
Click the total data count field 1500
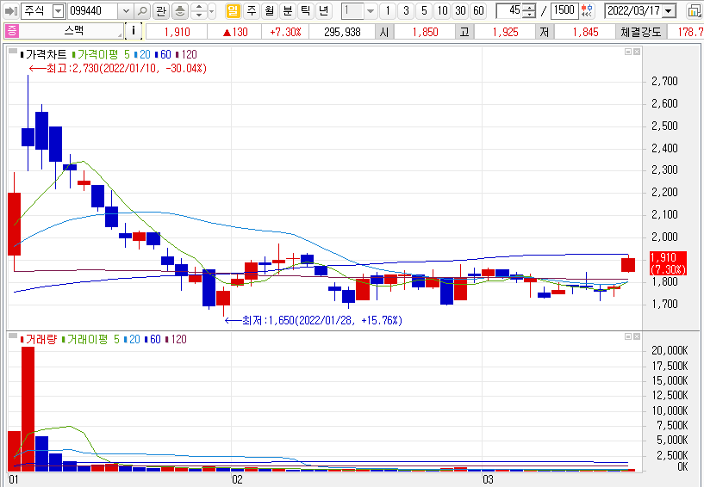pyautogui.click(x=564, y=11)
